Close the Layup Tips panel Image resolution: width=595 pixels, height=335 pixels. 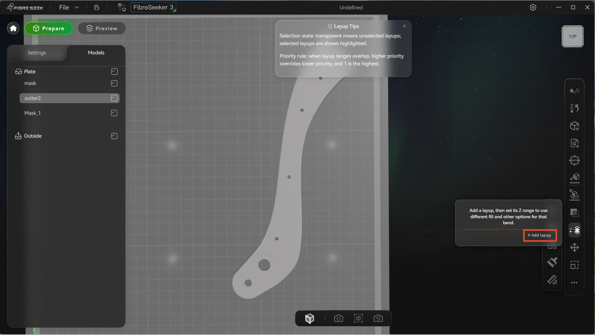tap(404, 26)
